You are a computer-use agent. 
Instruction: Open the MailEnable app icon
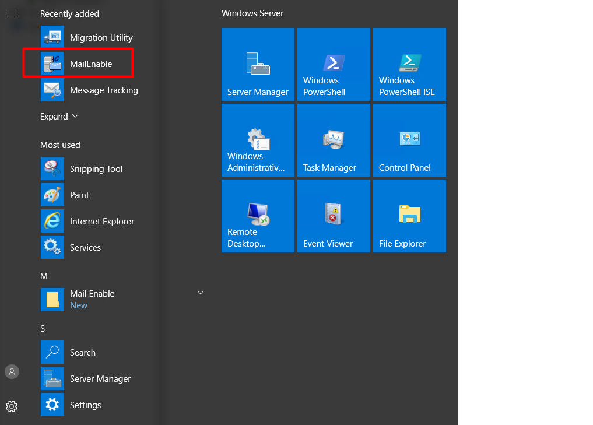pyautogui.click(x=52, y=64)
